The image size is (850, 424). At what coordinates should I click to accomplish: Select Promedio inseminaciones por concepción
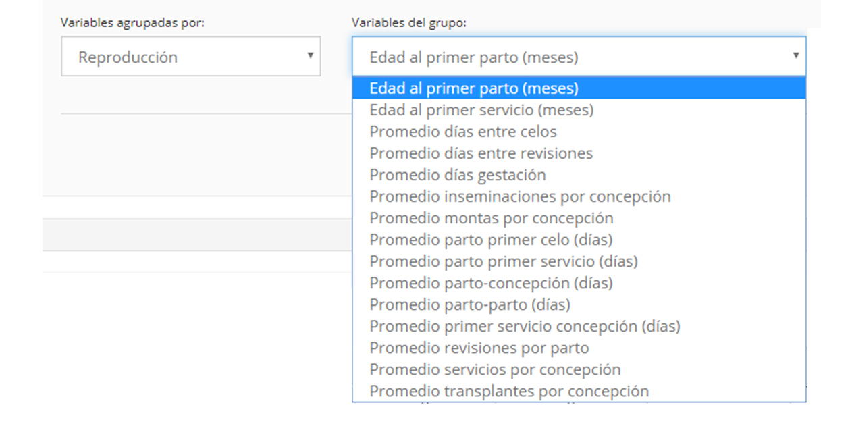(x=579, y=196)
